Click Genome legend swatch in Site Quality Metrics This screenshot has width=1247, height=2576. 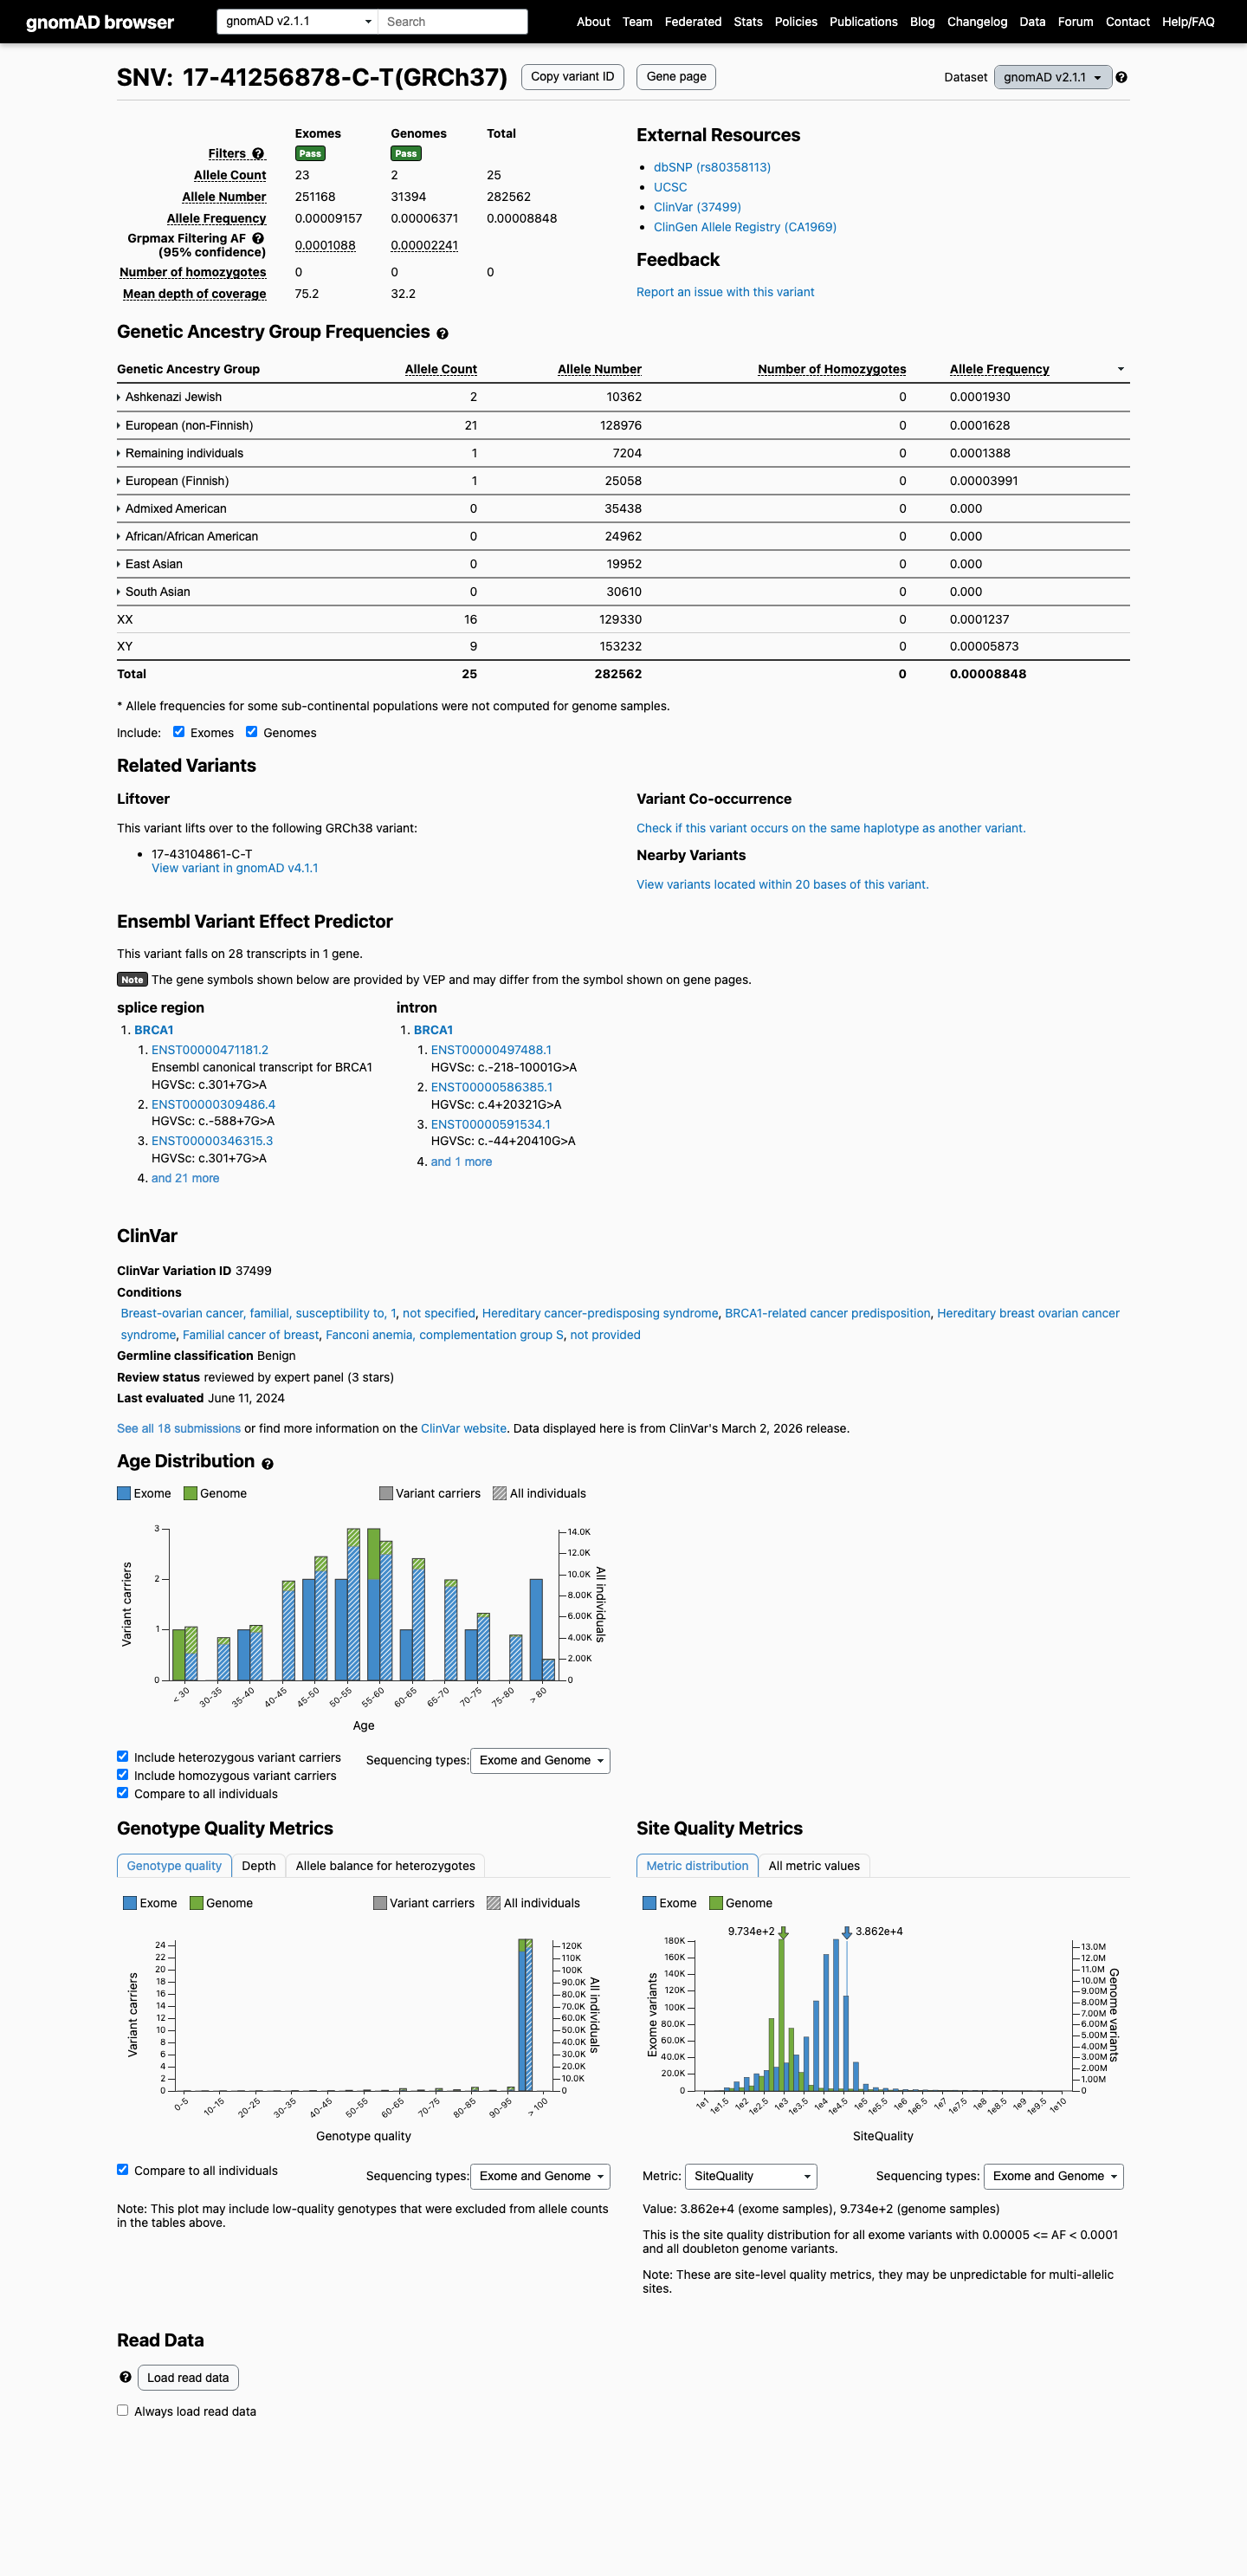[x=715, y=1903]
